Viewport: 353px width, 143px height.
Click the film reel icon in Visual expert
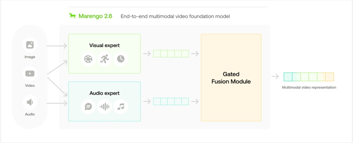pyautogui.click(x=88, y=59)
